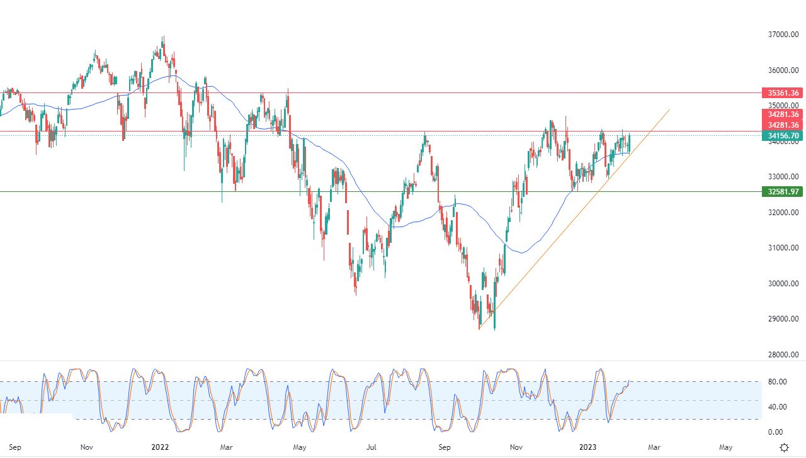
Task: Click the 32000.00 price axis value
Action: 783,213
